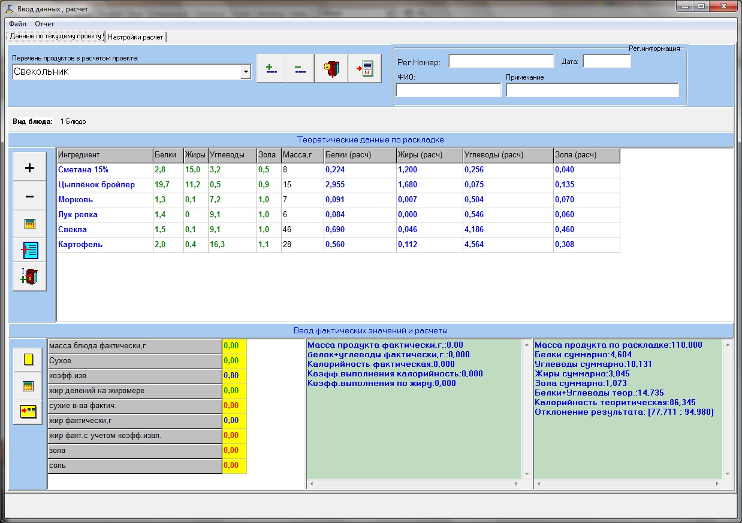The width and height of the screenshot is (742, 523).
Task: Click the mass cell 28 for Картофель
Action: (303, 245)
